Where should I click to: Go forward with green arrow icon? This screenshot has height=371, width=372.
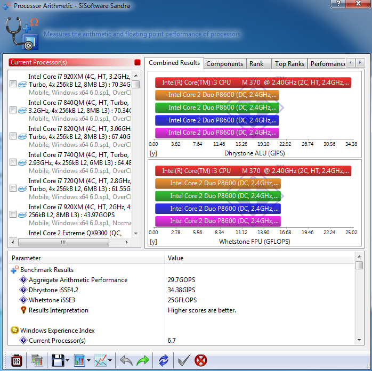coord(143,360)
